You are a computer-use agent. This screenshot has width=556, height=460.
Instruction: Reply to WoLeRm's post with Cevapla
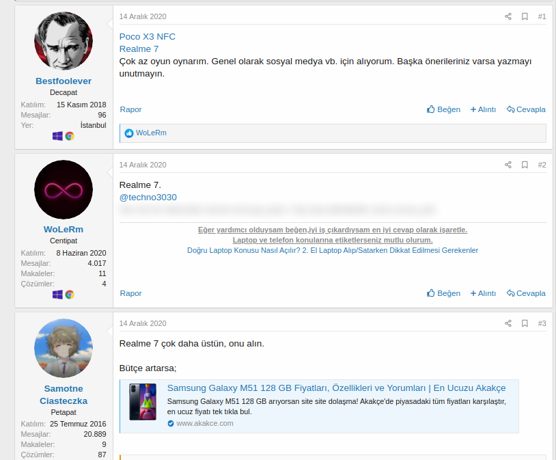coord(526,293)
